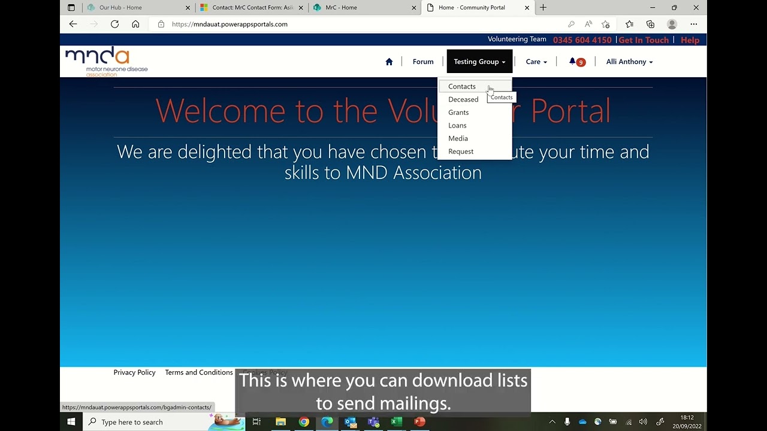
Task: Click the browser home button
Action: point(135,24)
